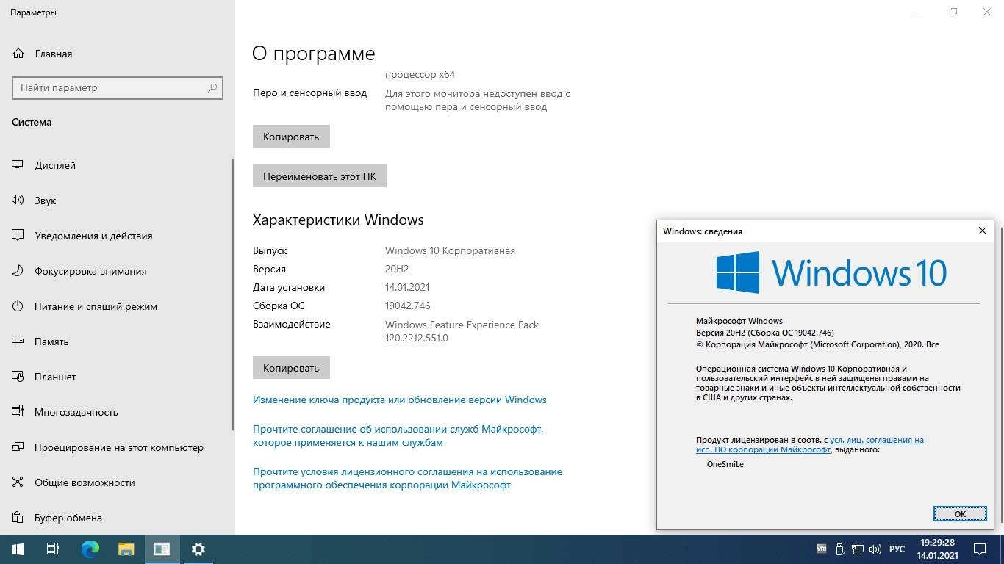Switch to the winver taskbar window
Screen dimensions: 1004x564
pos(162,549)
